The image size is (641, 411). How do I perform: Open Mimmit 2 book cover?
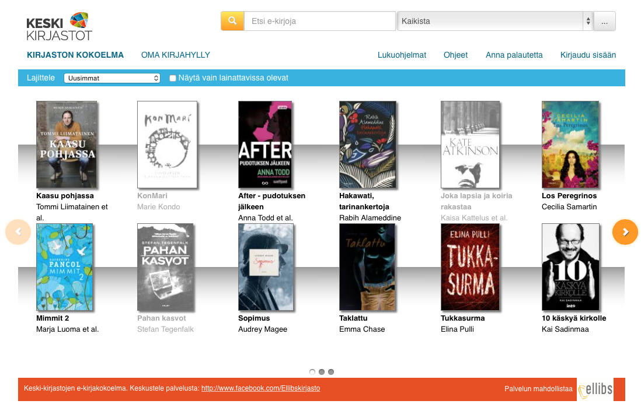(x=65, y=267)
